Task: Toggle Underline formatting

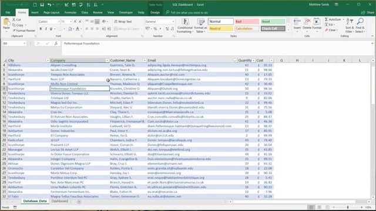Action: click(51, 29)
